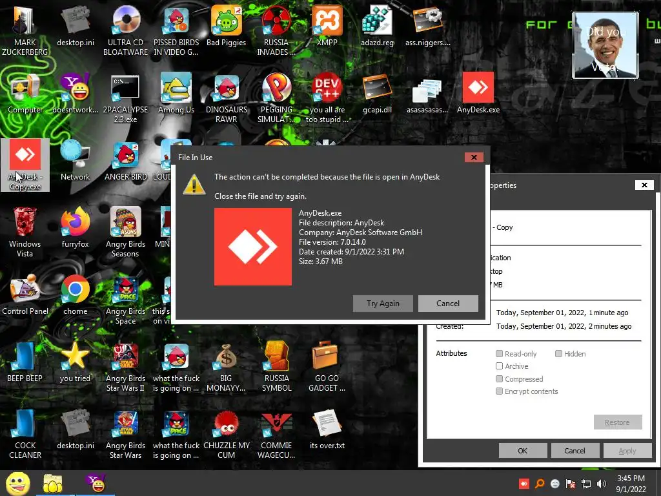Viewport: 661px width, 496px height.
Task: Click the orange magnifier tray icon
Action: coord(539,484)
